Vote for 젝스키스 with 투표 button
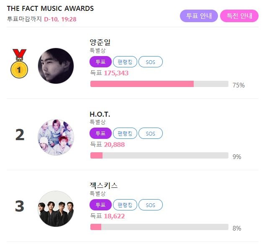The image size is (264, 251). point(100,205)
